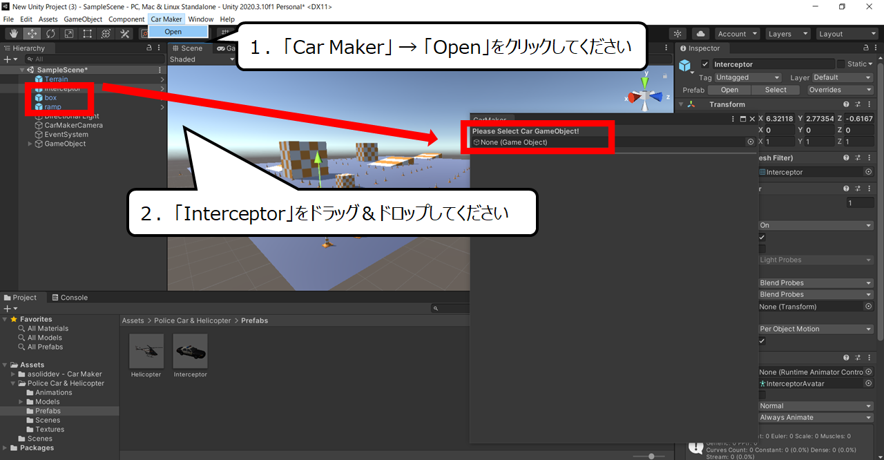
Task: Select CarMakerCamera in the Hierarchy
Action: (73, 125)
